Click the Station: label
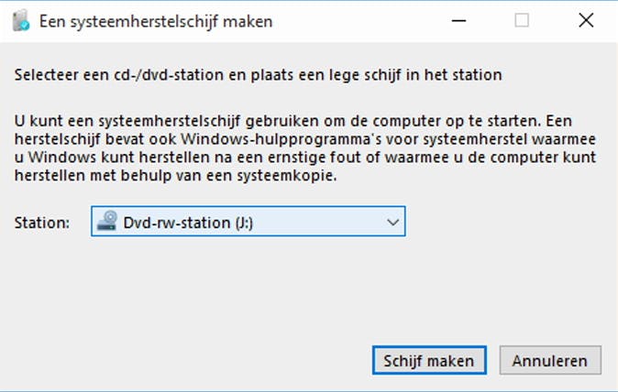This screenshot has width=618, height=392. click(42, 222)
